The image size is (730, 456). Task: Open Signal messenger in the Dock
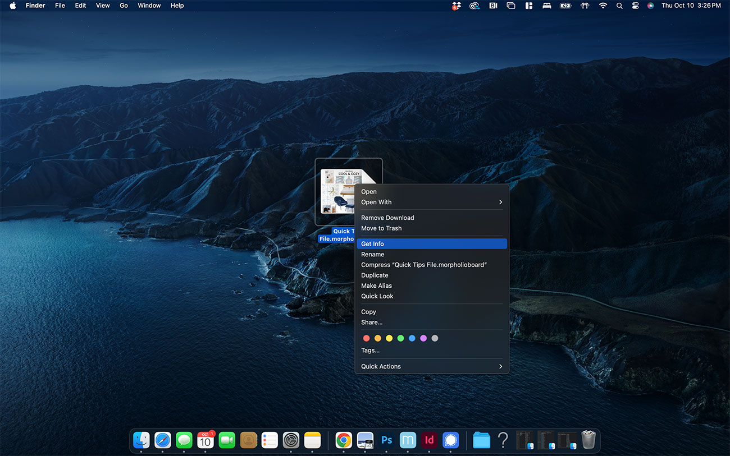450,440
